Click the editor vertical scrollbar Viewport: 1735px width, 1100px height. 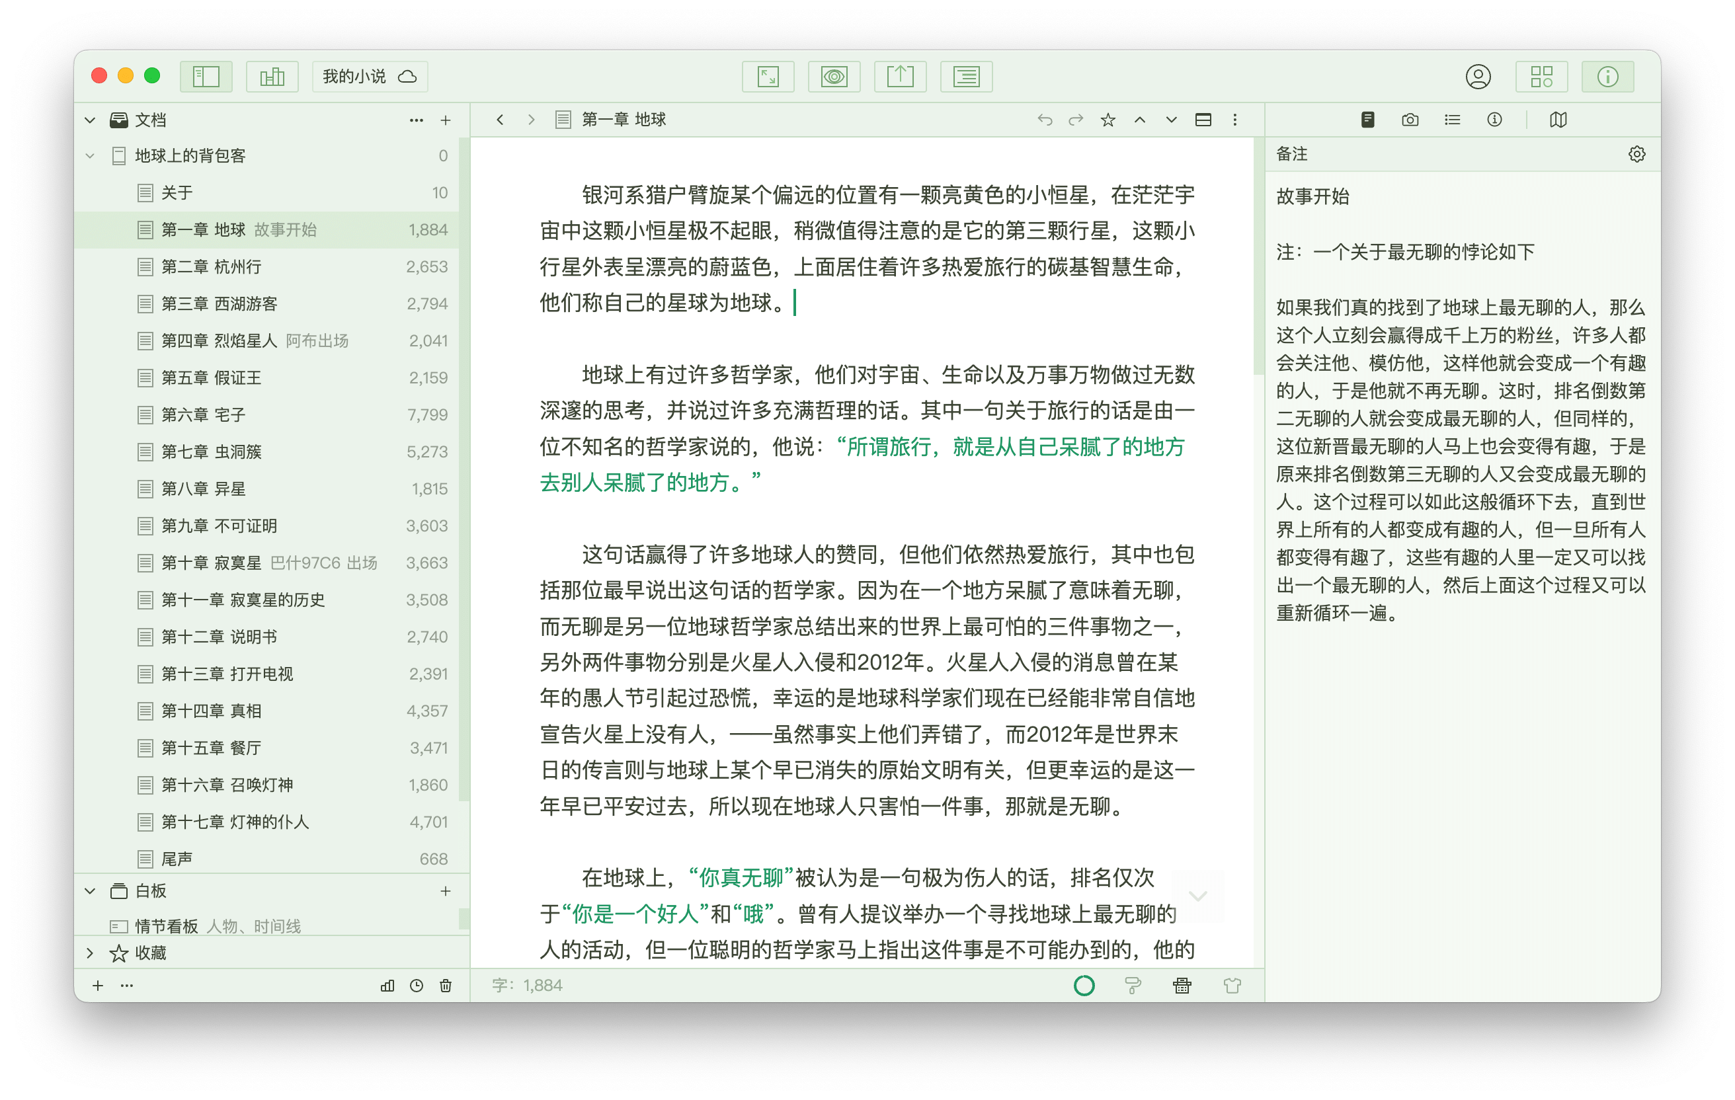tap(1258, 257)
